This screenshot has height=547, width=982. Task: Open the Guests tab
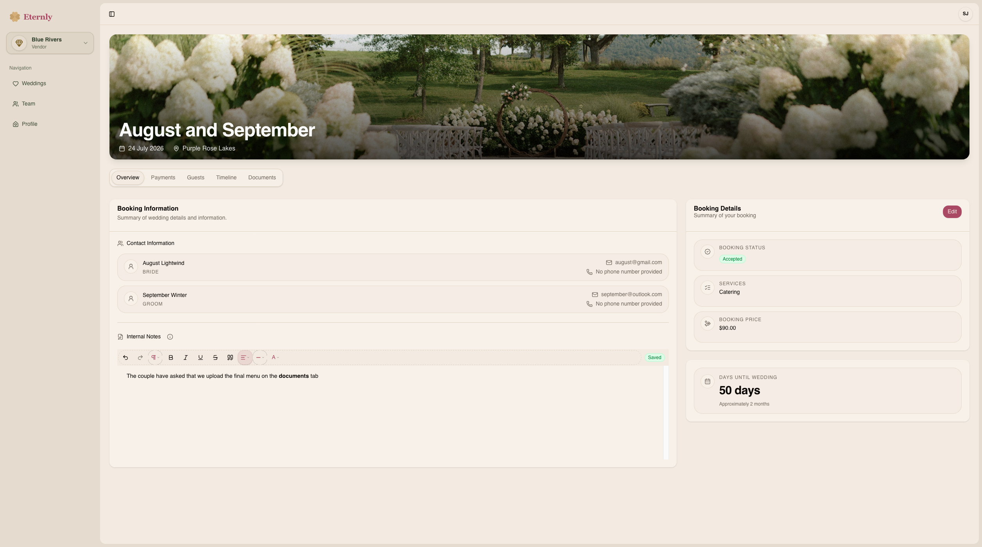(195, 177)
